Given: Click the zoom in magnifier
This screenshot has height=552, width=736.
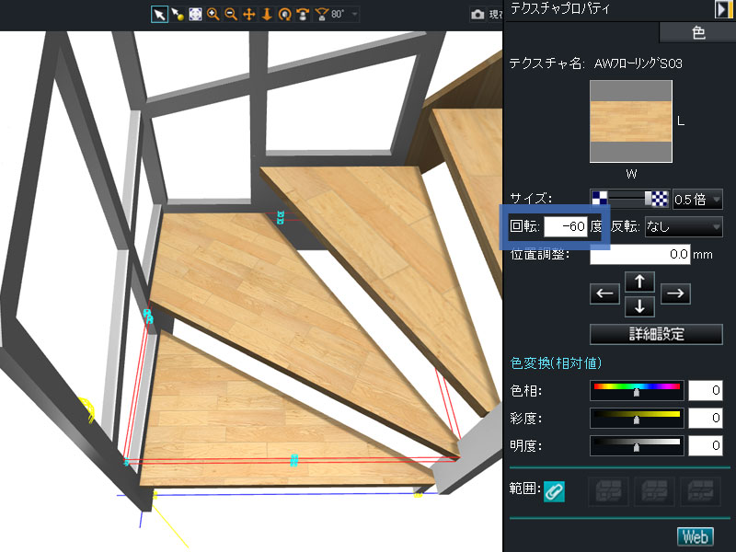Looking at the screenshot, I should coord(213,15).
